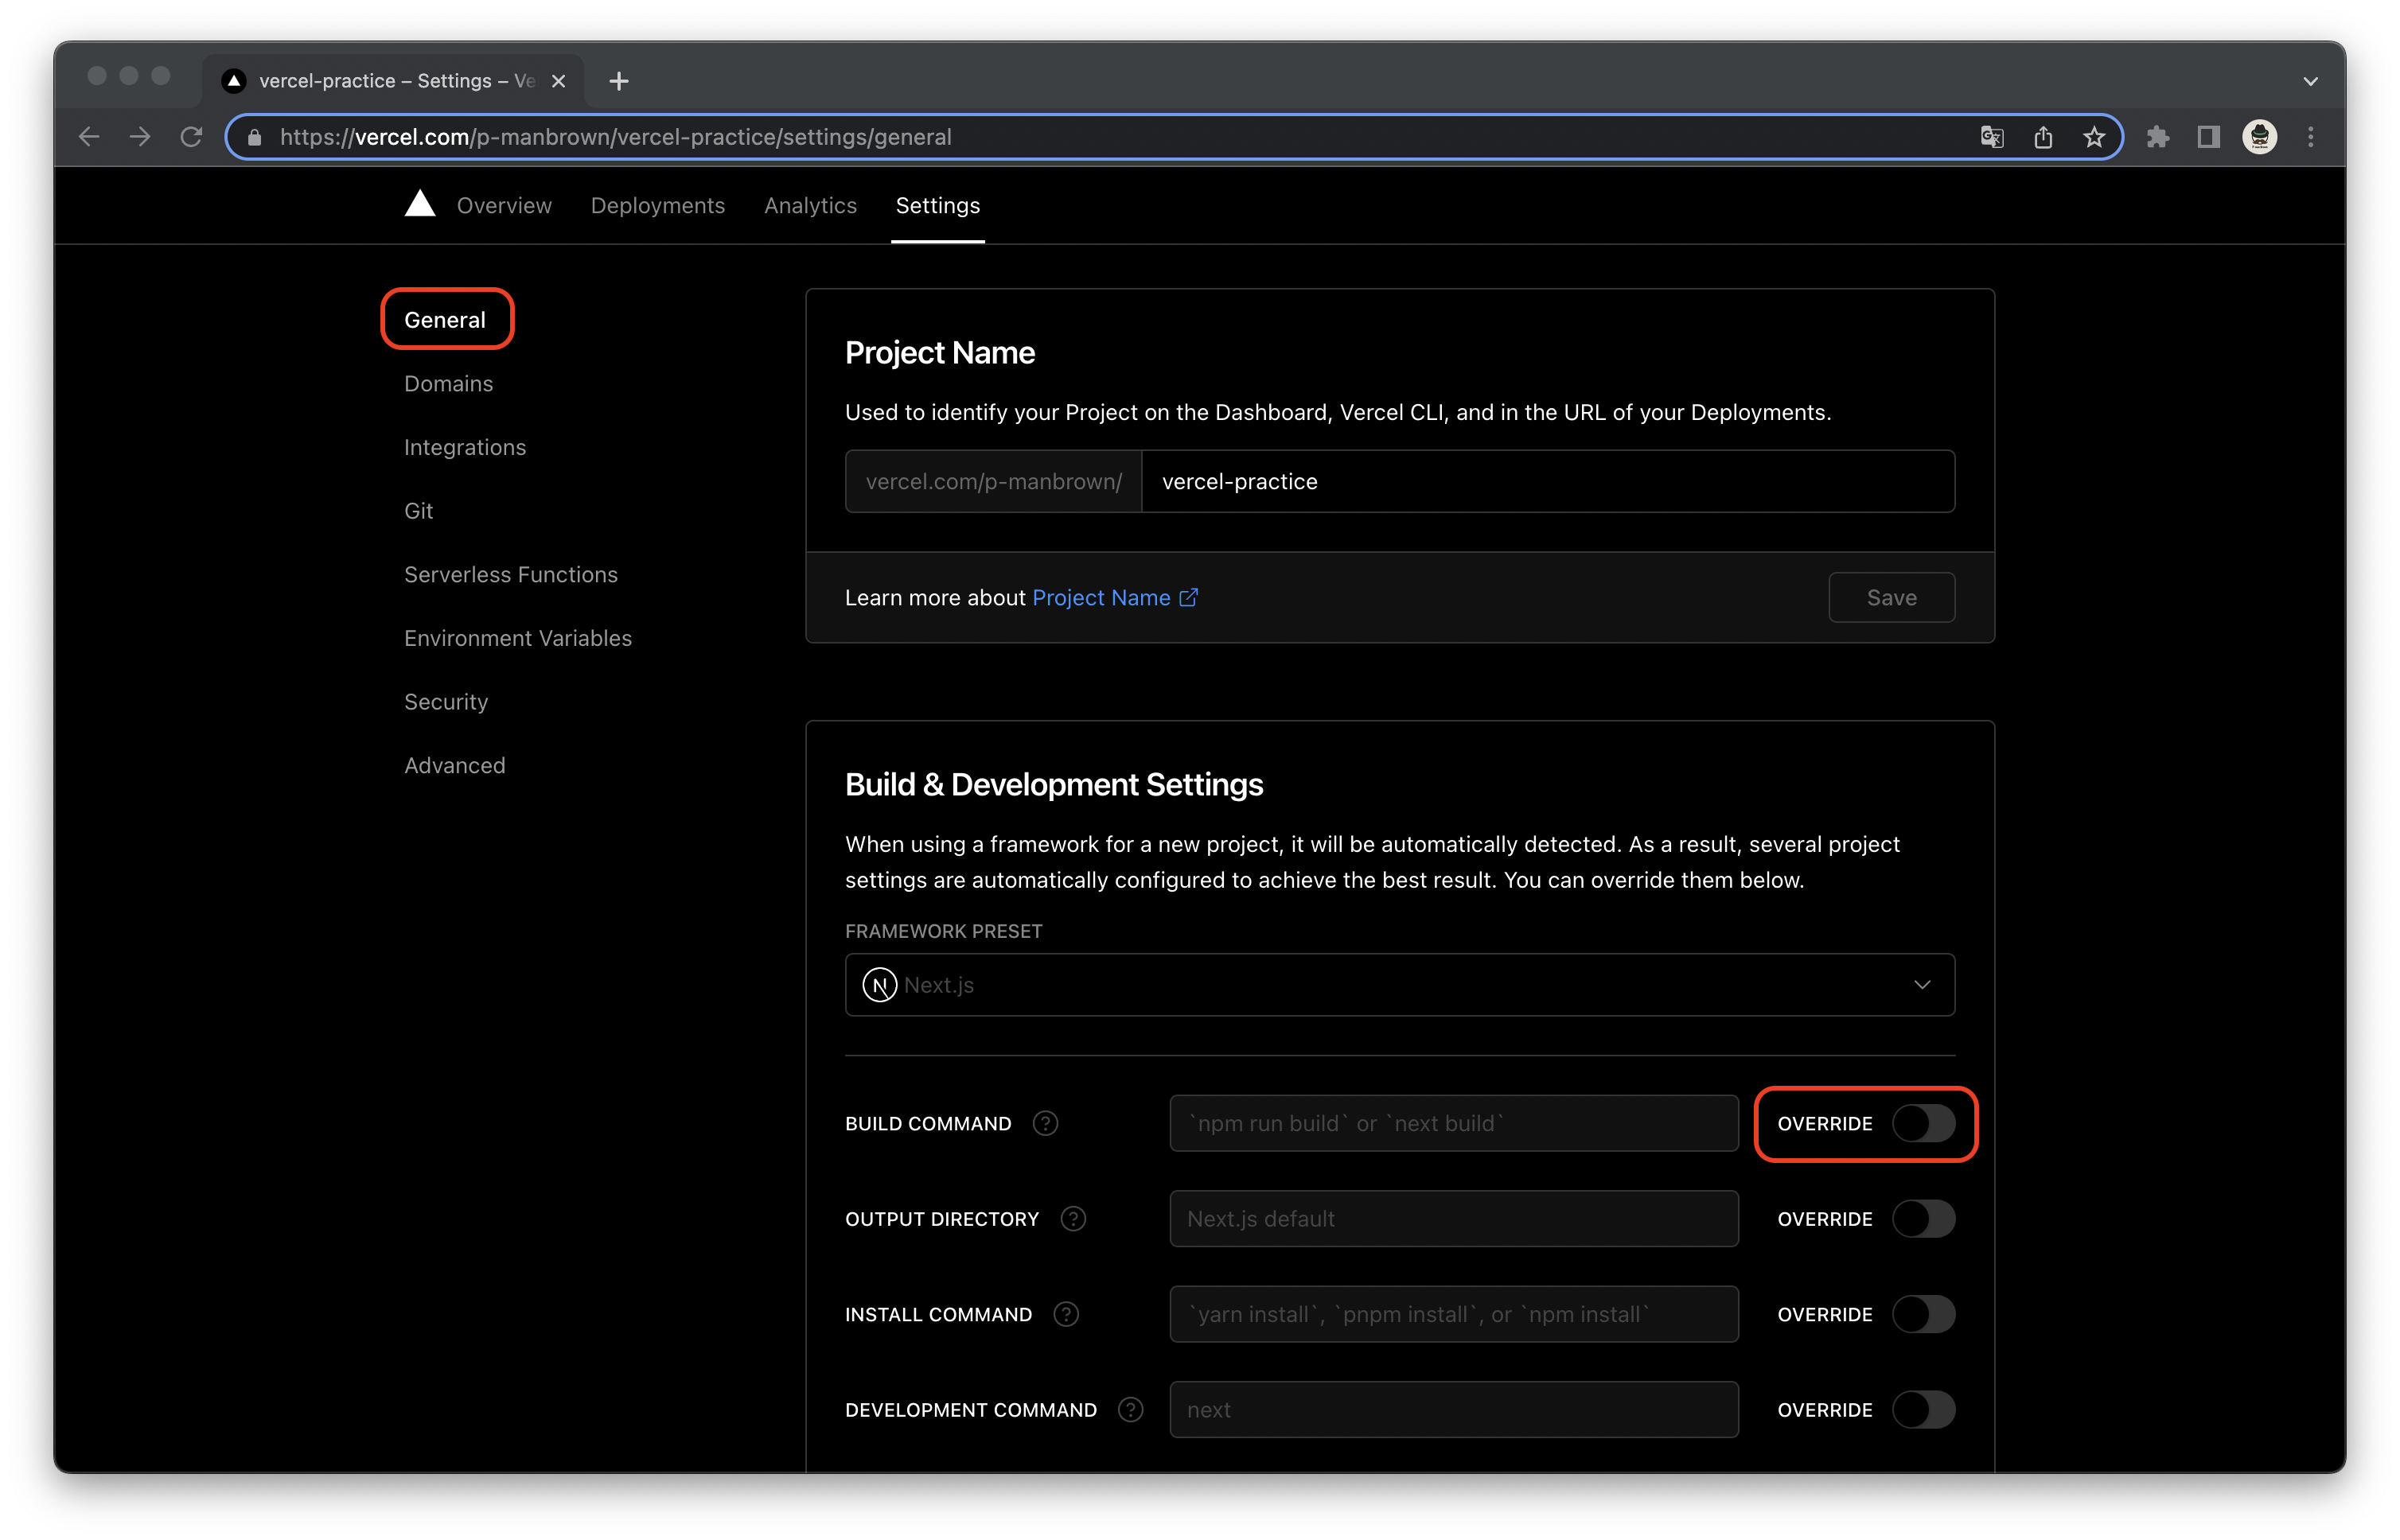Screen dimensions: 2400x1540
Task: Open Chrome three-dot menu
Action: click(x=2310, y=137)
